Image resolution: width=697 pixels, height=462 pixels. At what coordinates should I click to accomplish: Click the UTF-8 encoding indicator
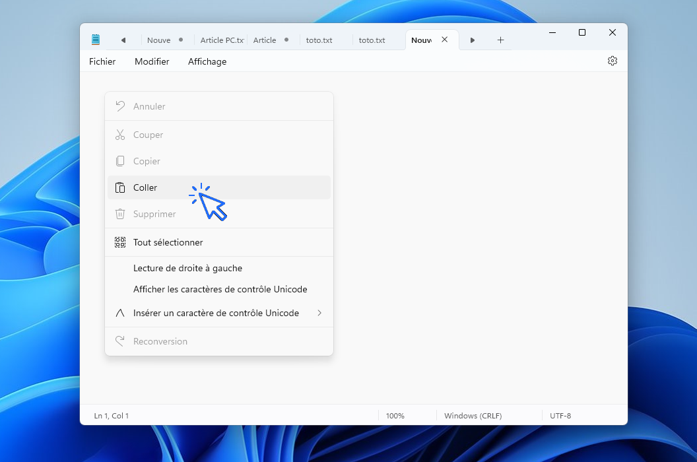pos(560,416)
